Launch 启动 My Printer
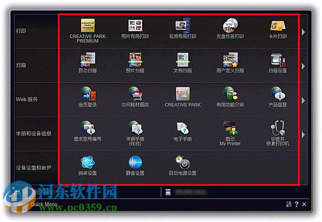The image size is (322, 222). click(x=230, y=128)
